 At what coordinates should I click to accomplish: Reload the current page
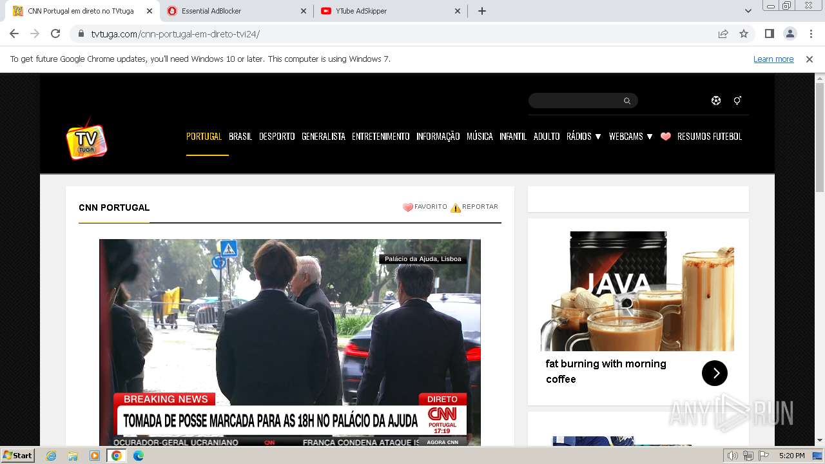coord(55,34)
